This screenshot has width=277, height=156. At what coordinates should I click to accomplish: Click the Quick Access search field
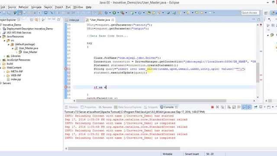click(x=250, y=13)
